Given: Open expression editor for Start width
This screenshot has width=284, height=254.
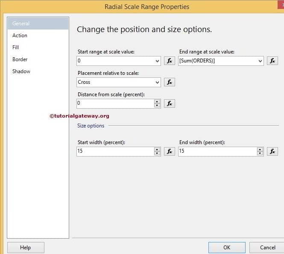Looking at the screenshot, I should tap(170, 151).
